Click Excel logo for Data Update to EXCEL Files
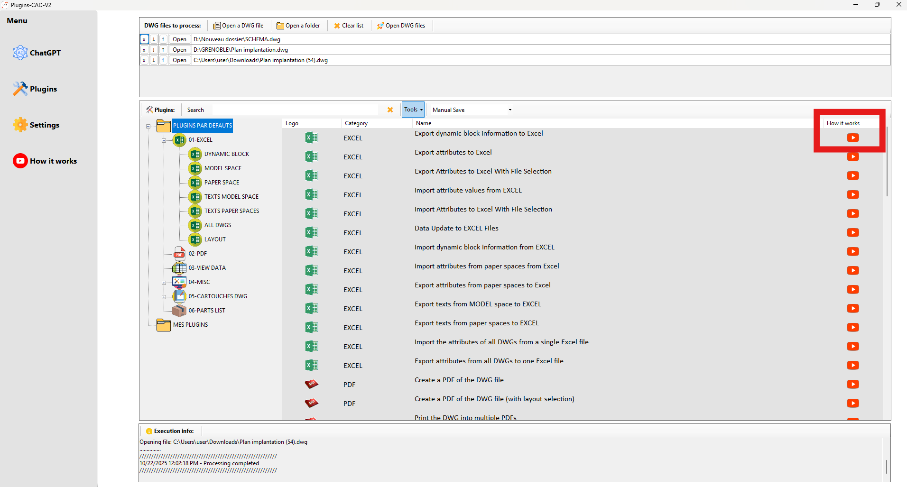907x487 pixels. pyautogui.click(x=311, y=232)
